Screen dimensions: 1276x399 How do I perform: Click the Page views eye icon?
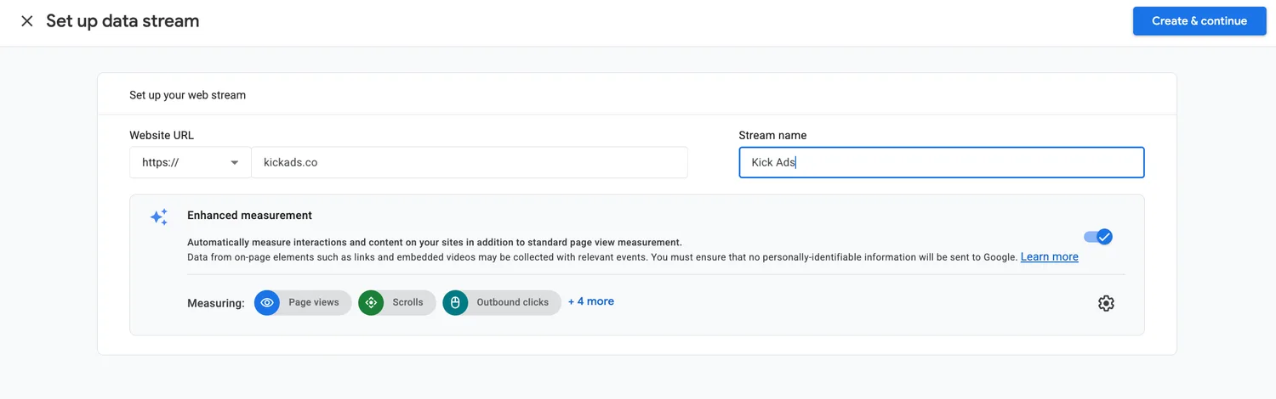[267, 302]
